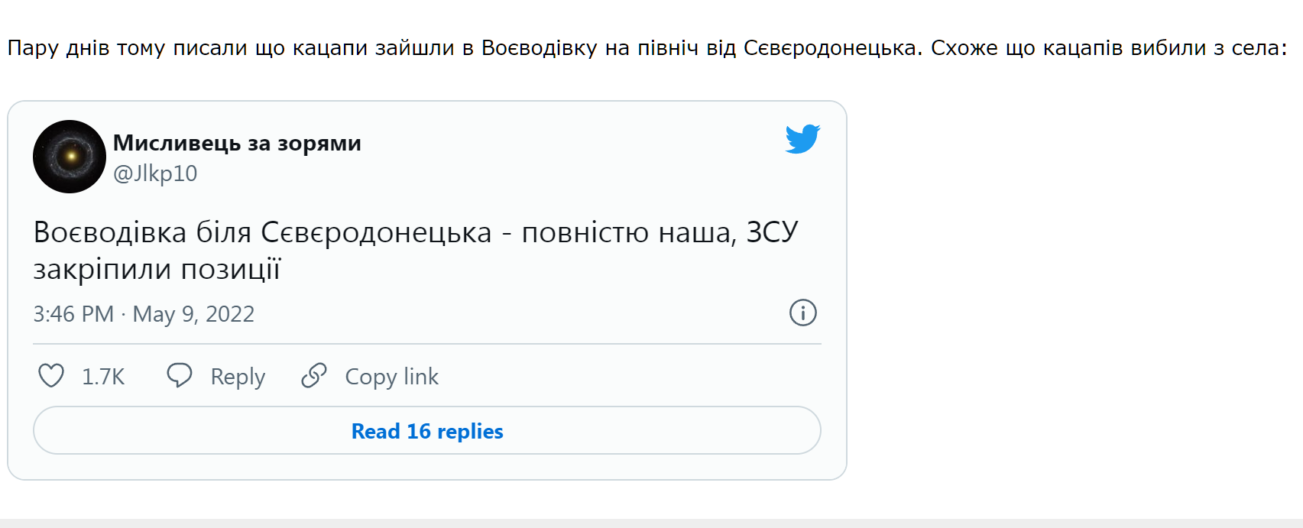Click the second tweet line закріпили позиції

click(x=157, y=269)
